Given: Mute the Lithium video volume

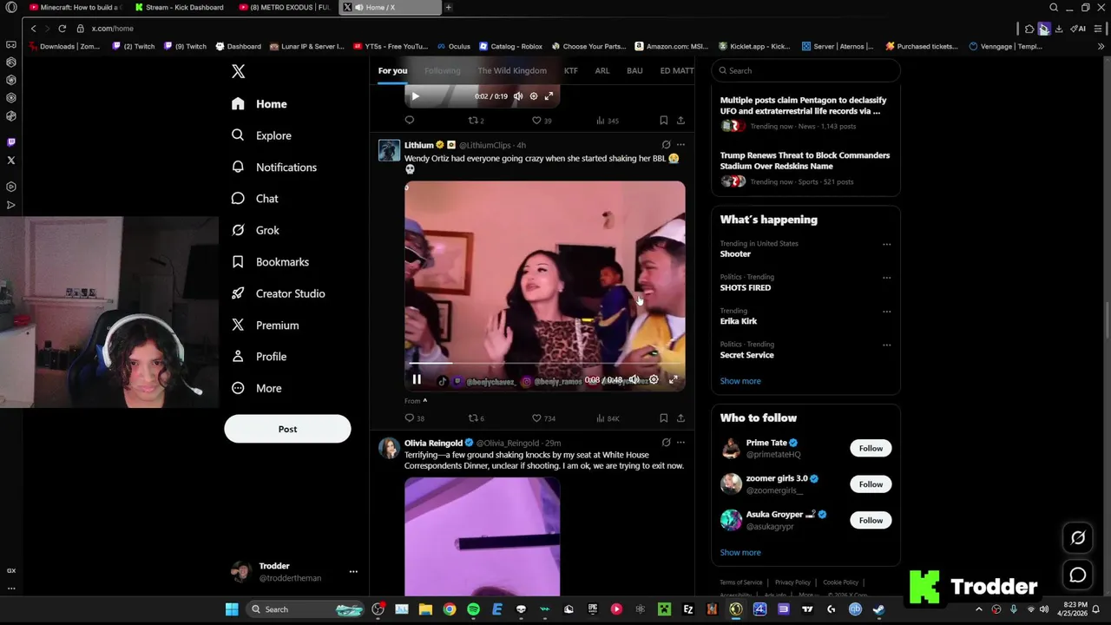Looking at the screenshot, I should (x=634, y=379).
